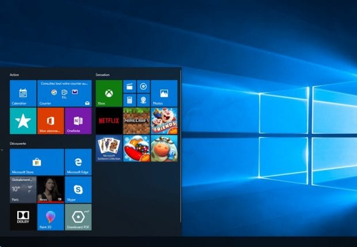357x247 pixels.
Task: Click the Sensation group header
Action: 102,75
